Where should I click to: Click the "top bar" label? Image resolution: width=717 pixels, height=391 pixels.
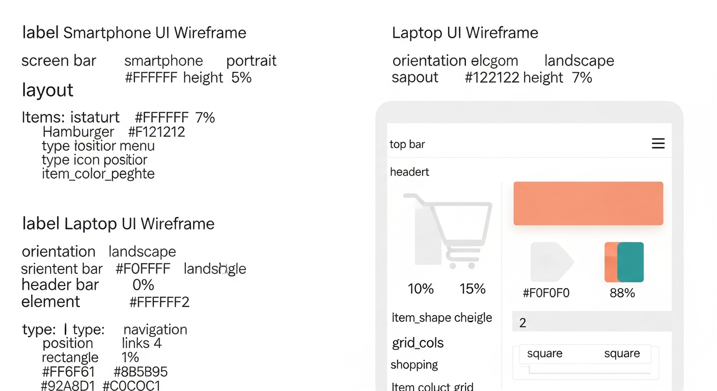407,145
